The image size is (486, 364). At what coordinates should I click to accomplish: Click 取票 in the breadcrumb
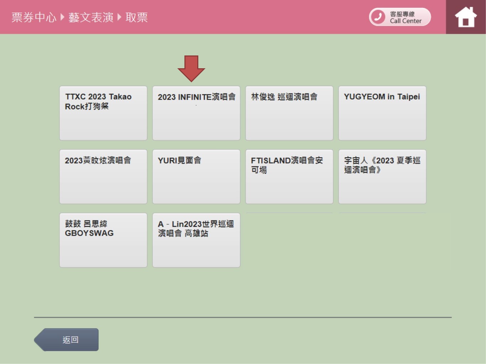pos(137,17)
